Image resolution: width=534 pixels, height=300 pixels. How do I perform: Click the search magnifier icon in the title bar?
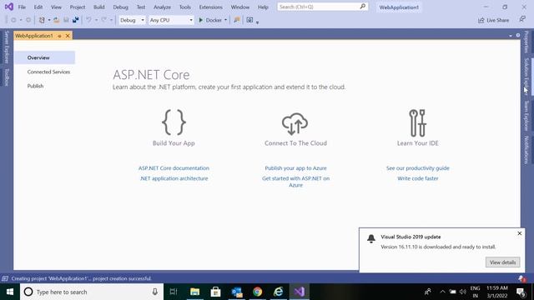pyautogui.click(x=363, y=7)
